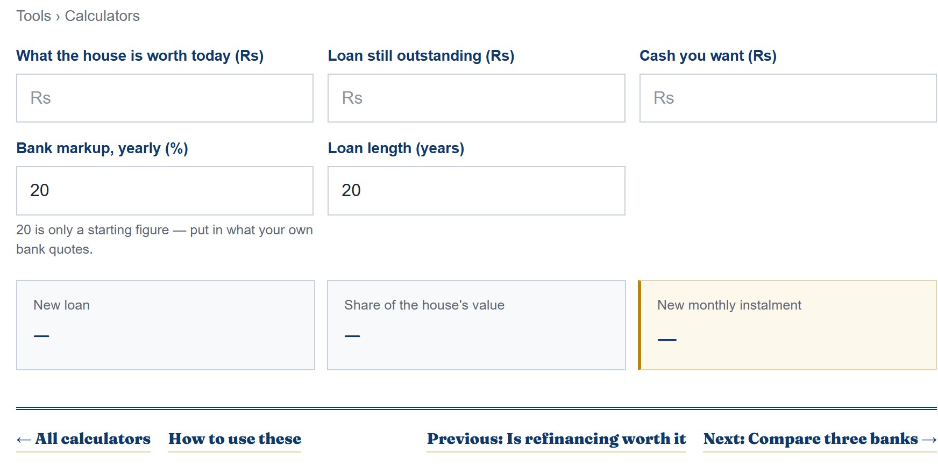The width and height of the screenshot is (938, 467).
Task: Click the starting figure hint text
Action: coord(165,240)
